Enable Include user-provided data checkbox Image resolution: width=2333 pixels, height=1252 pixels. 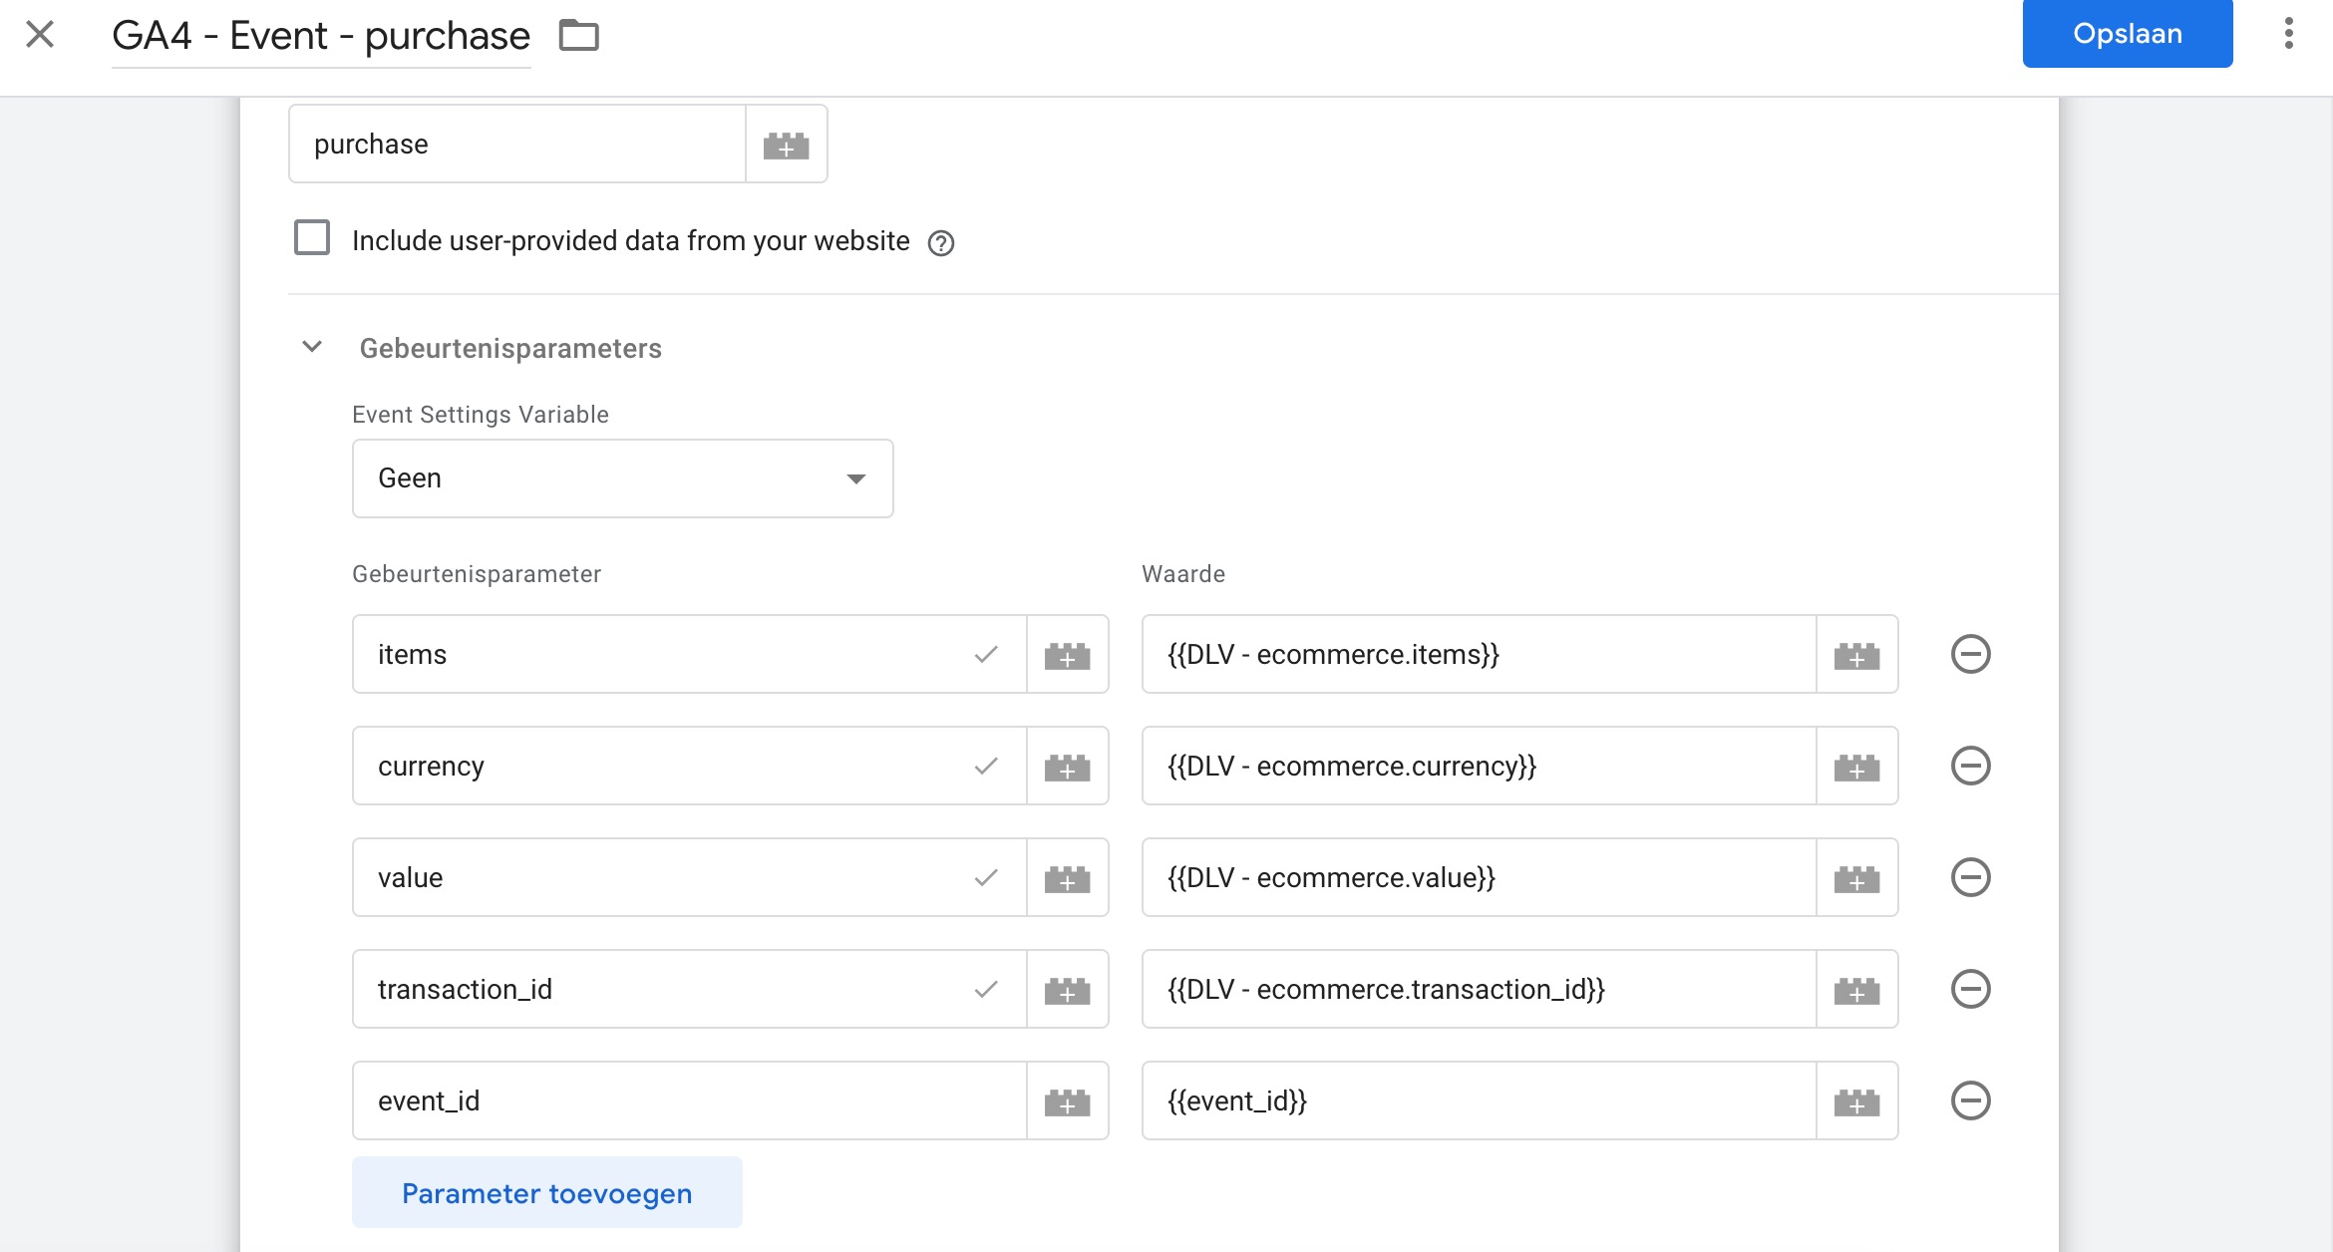312,238
